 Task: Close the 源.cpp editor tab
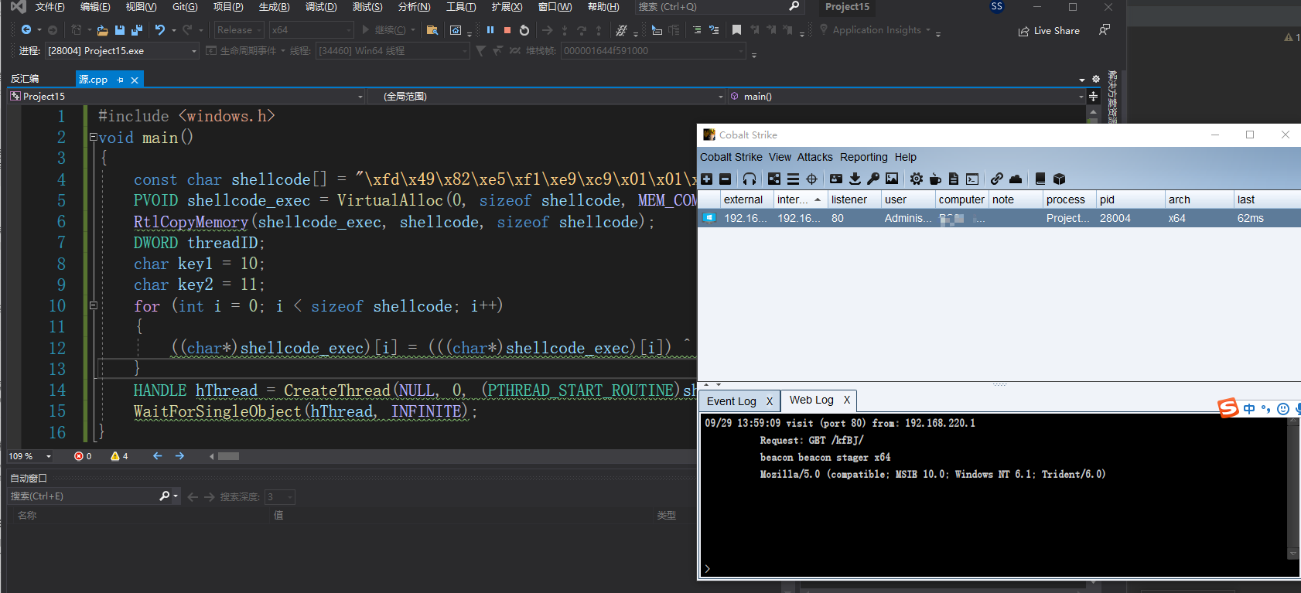[135, 80]
